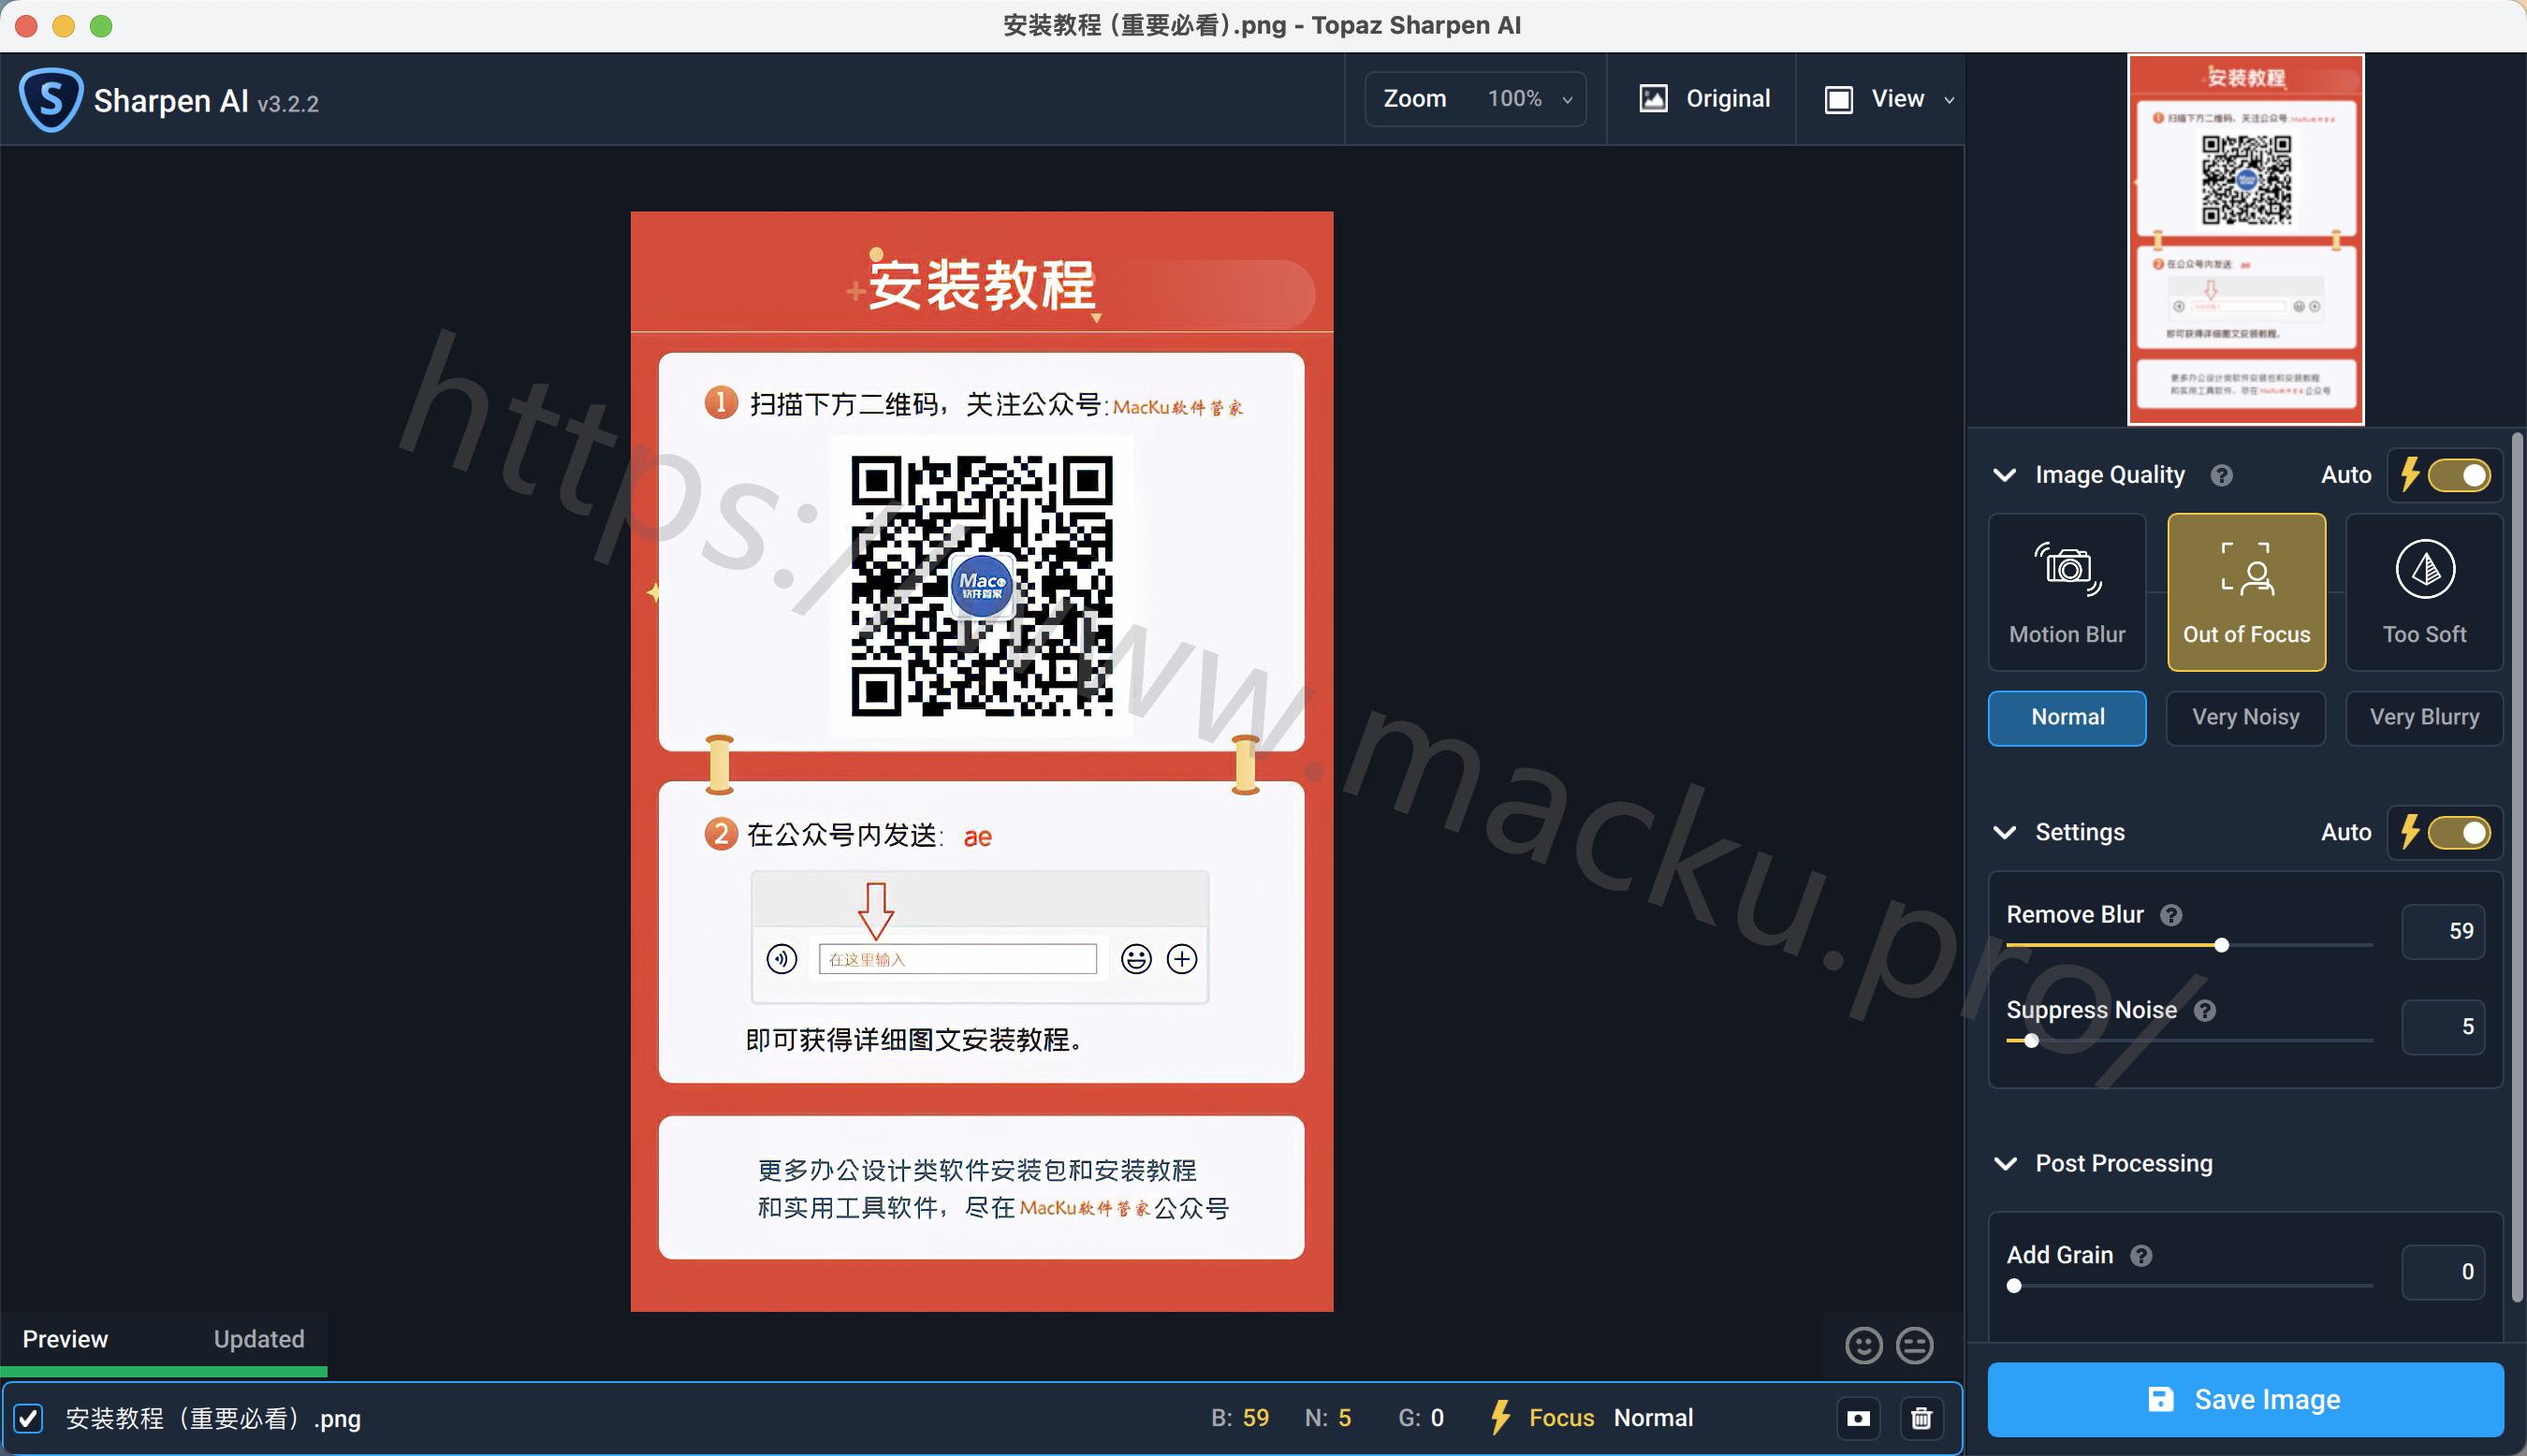The image size is (2527, 1456).
Task: Open the Zoom 100% dropdown
Action: [x=1475, y=99]
